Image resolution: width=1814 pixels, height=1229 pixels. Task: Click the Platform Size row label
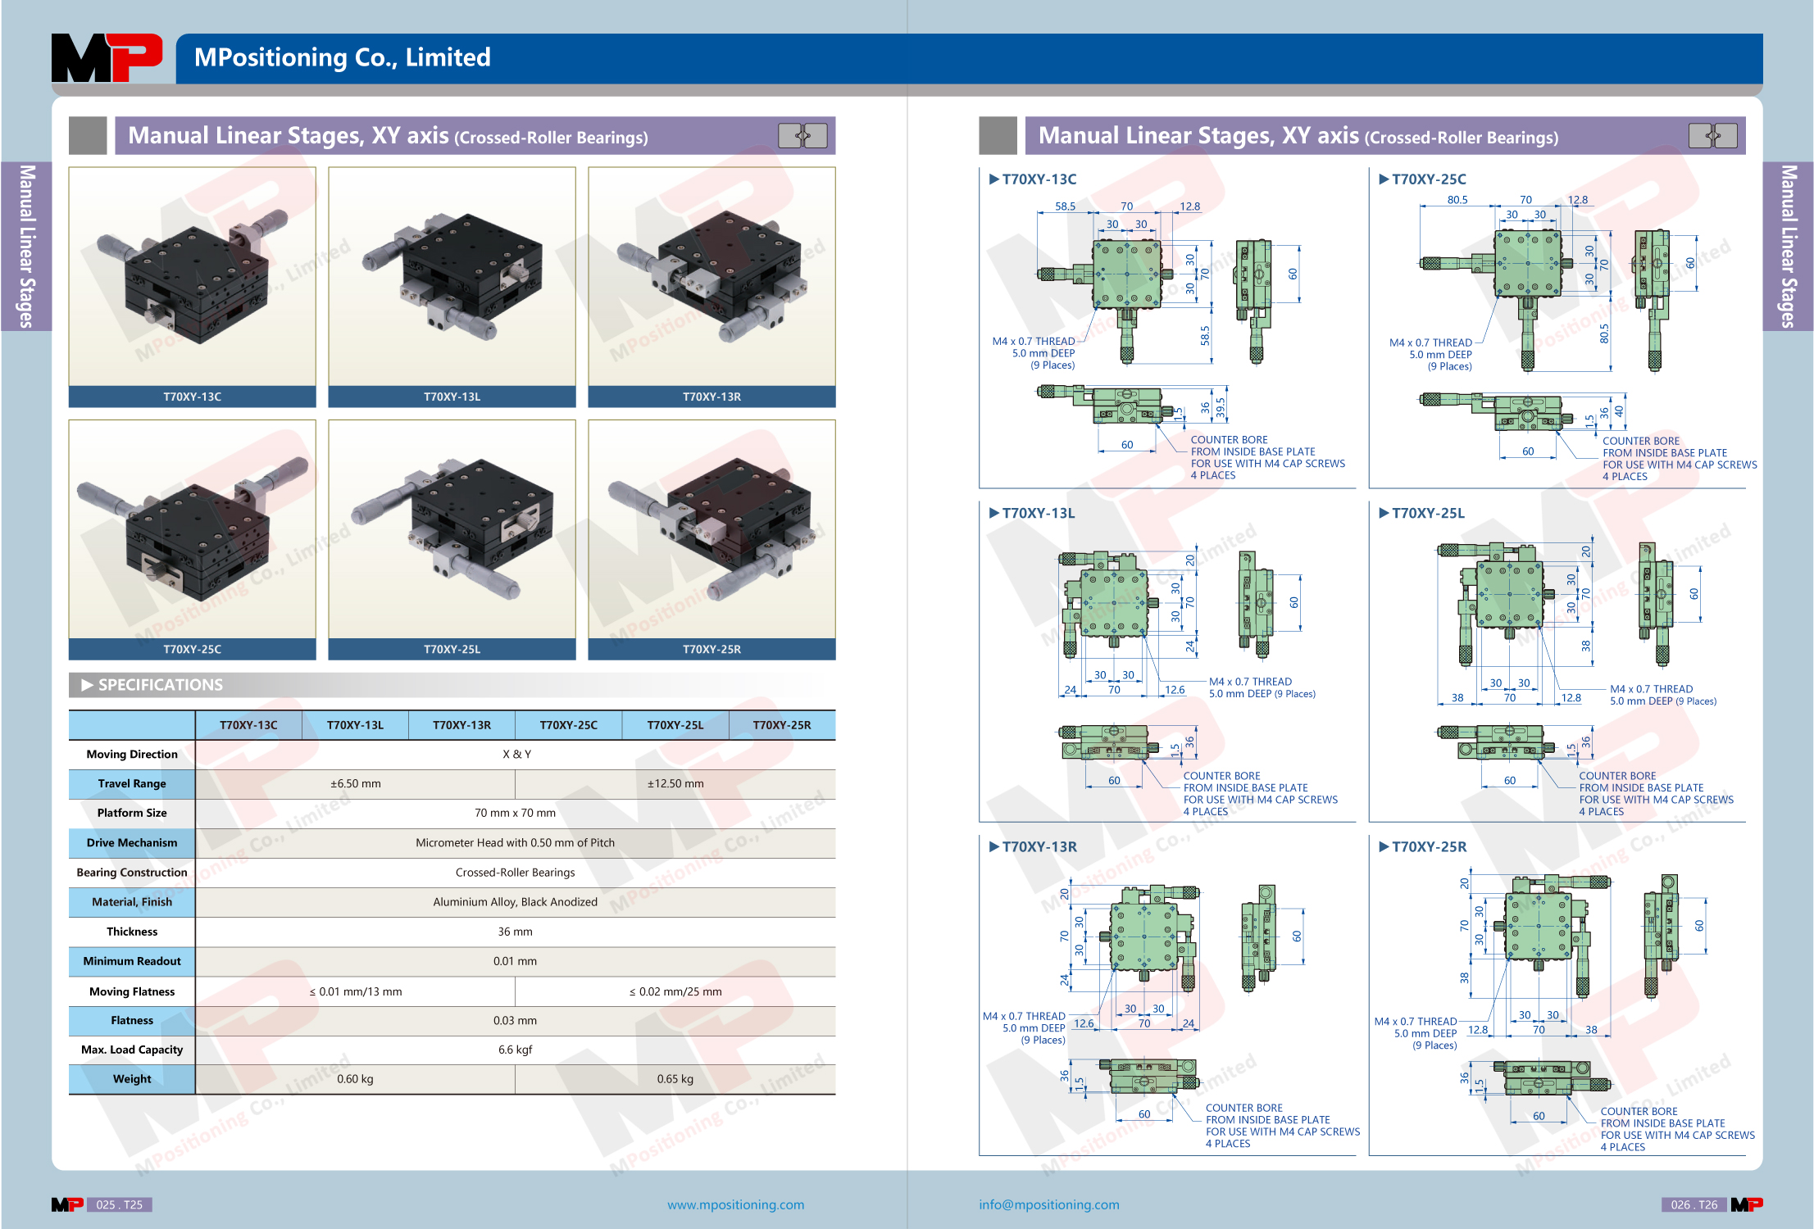tap(132, 814)
